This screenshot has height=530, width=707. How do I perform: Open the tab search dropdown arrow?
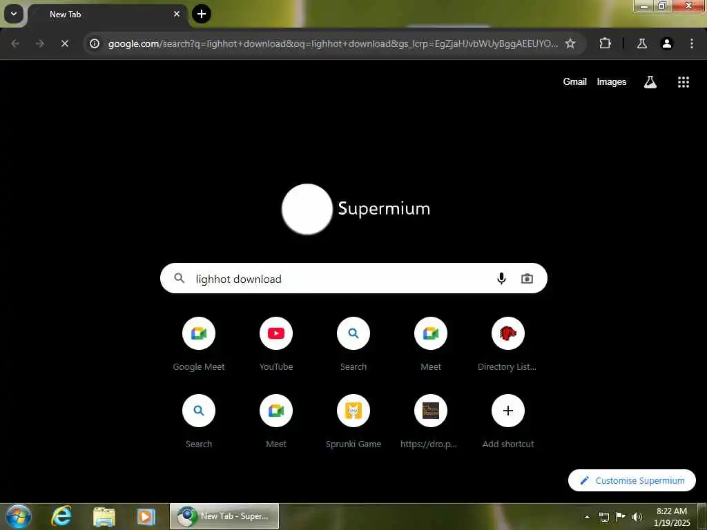14,14
